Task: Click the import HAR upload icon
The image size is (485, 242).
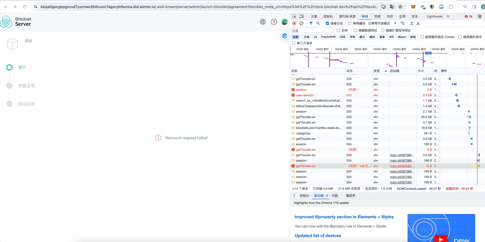Action: [x=412, y=23]
